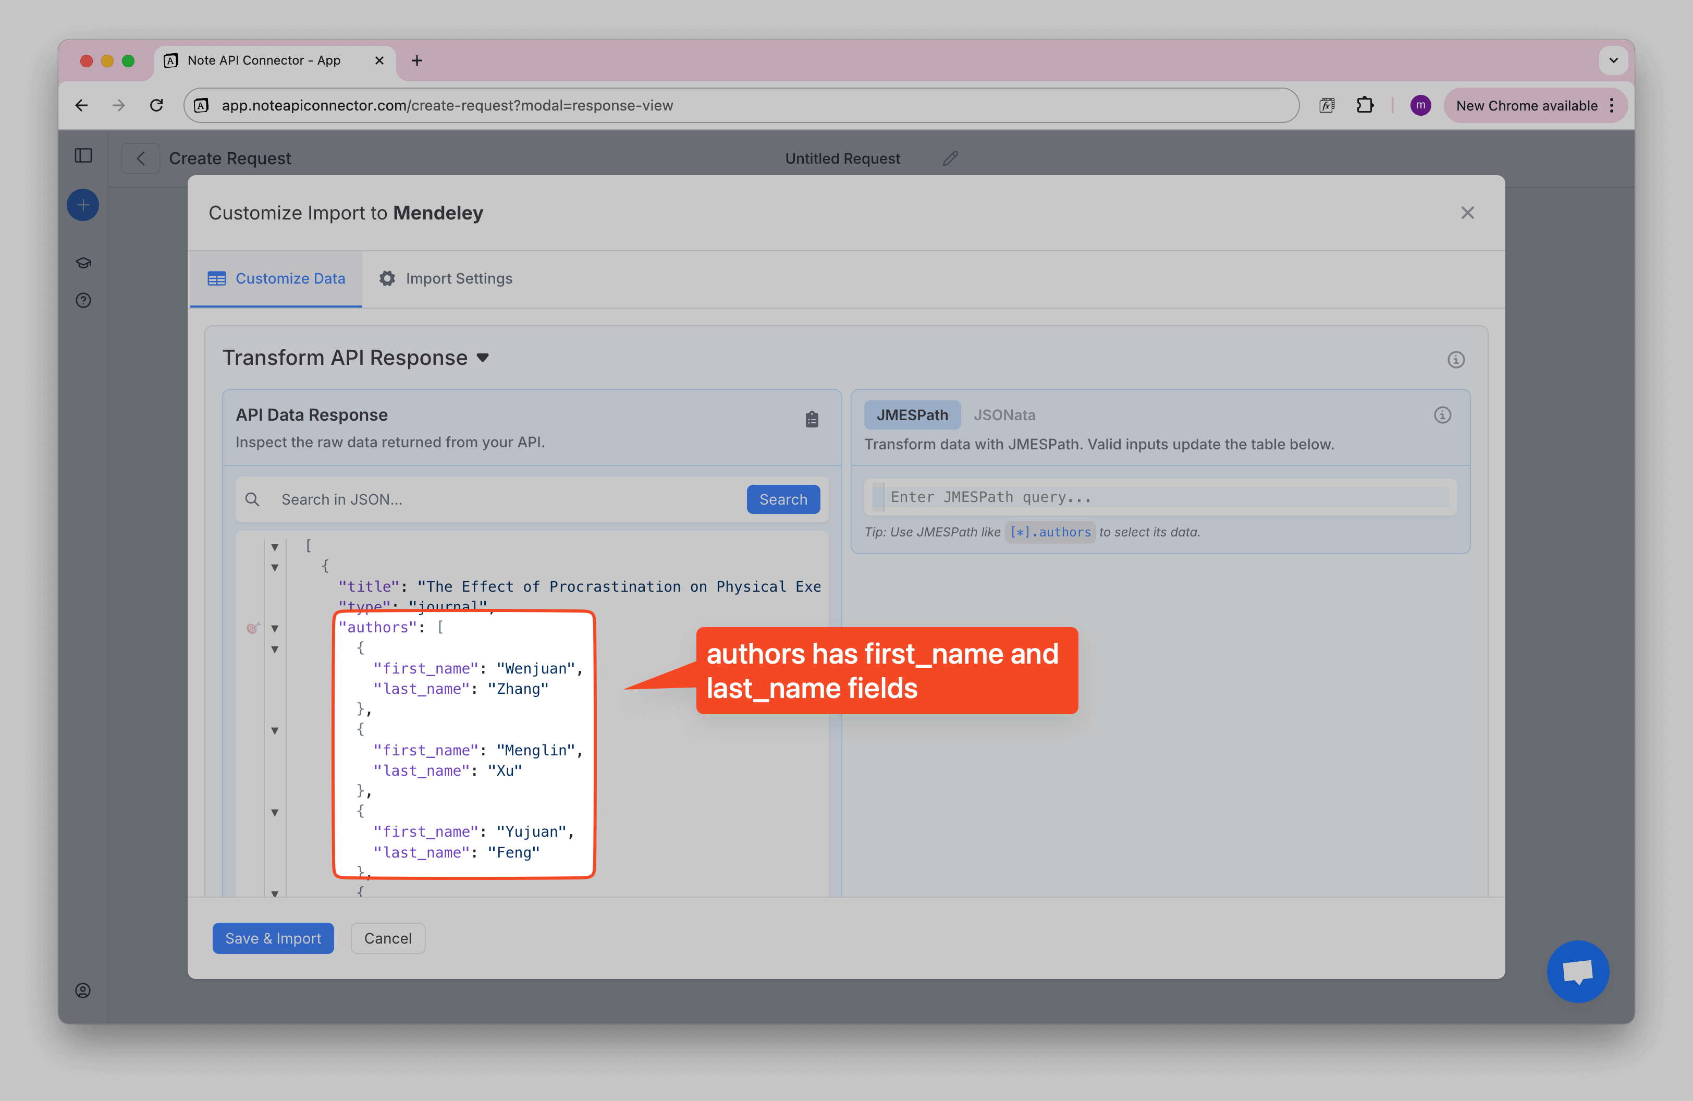Screen dimensions: 1693x1101
Task: Click the browser address bar
Action: coord(741,106)
